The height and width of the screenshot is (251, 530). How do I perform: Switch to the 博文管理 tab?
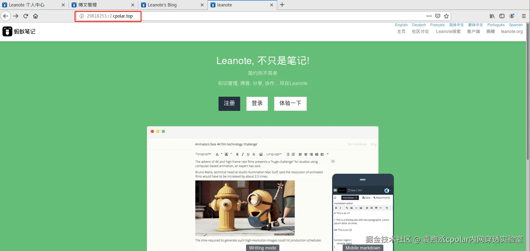point(103,5)
